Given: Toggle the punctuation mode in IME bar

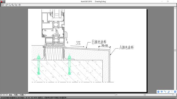Looking at the screenshot, I should pyautogui.click(x=165, y=92).
